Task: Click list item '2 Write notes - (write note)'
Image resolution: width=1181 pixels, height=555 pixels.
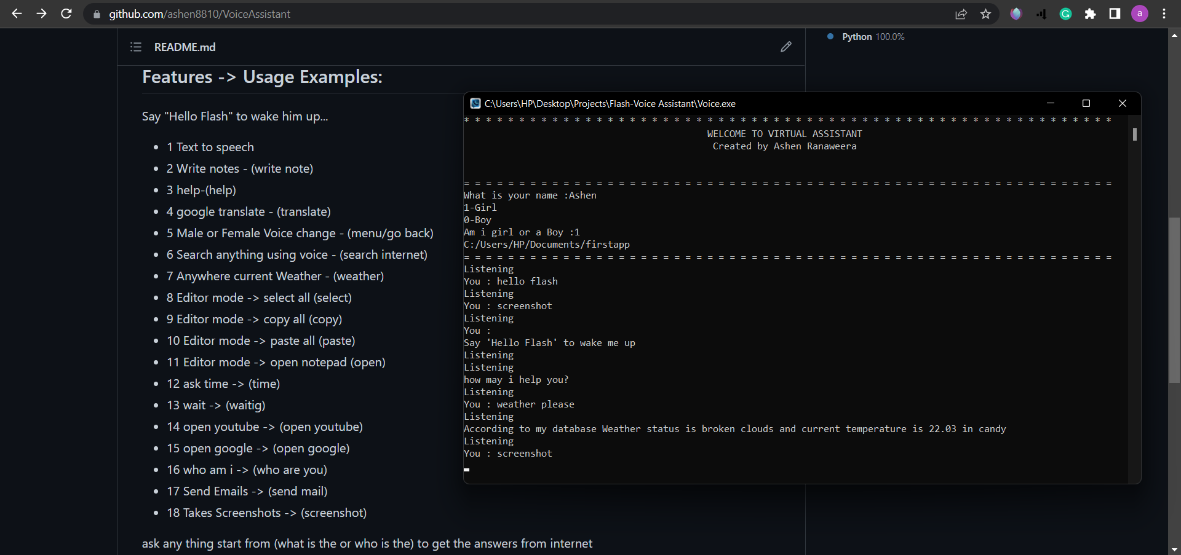Action: tap(240, 168)
